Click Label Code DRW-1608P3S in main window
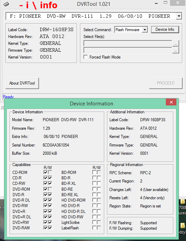 57,29
